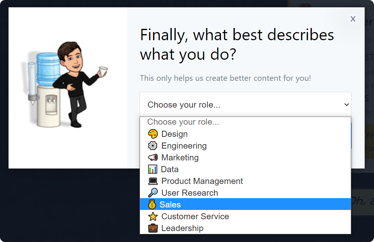Click the Choose your role select box

(x=245, y=104)
